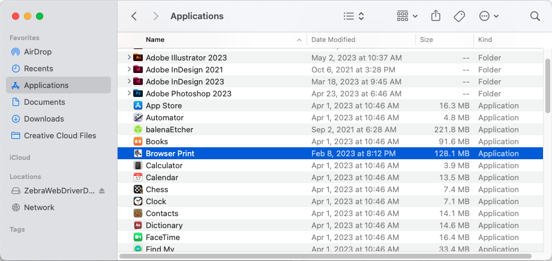The image size is (552, 261).
Task: Select the Adobe Illustrator 2023 icon
Action: pyautogui.click(x=138, y=57)
